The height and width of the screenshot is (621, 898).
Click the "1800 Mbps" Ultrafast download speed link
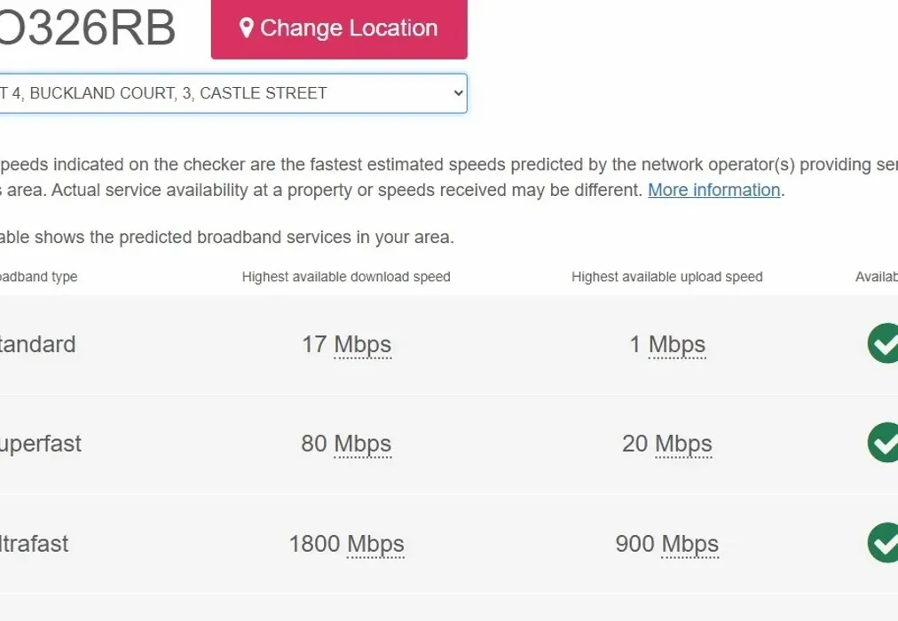(x=347, y=544)
